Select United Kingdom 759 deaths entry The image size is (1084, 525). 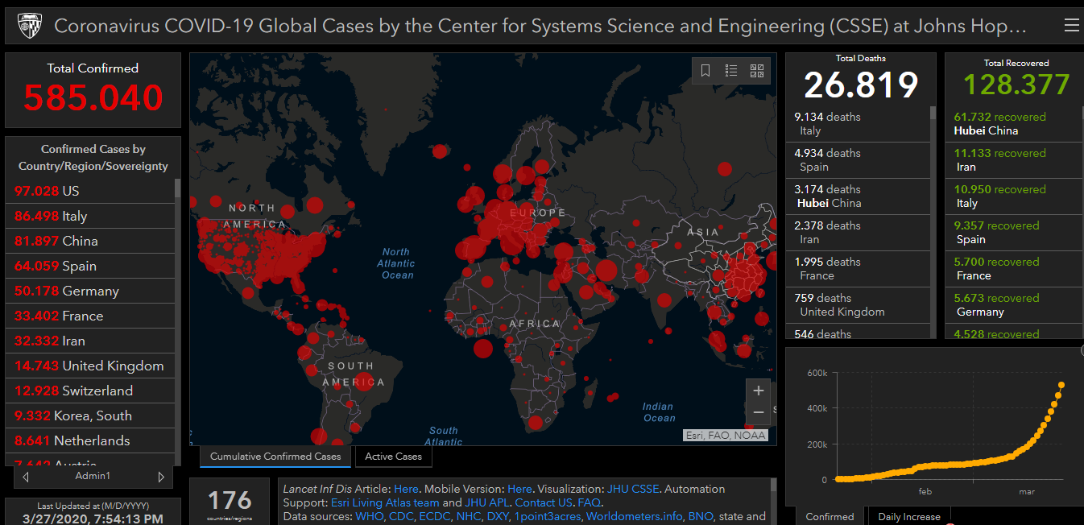tap(857, 305)
